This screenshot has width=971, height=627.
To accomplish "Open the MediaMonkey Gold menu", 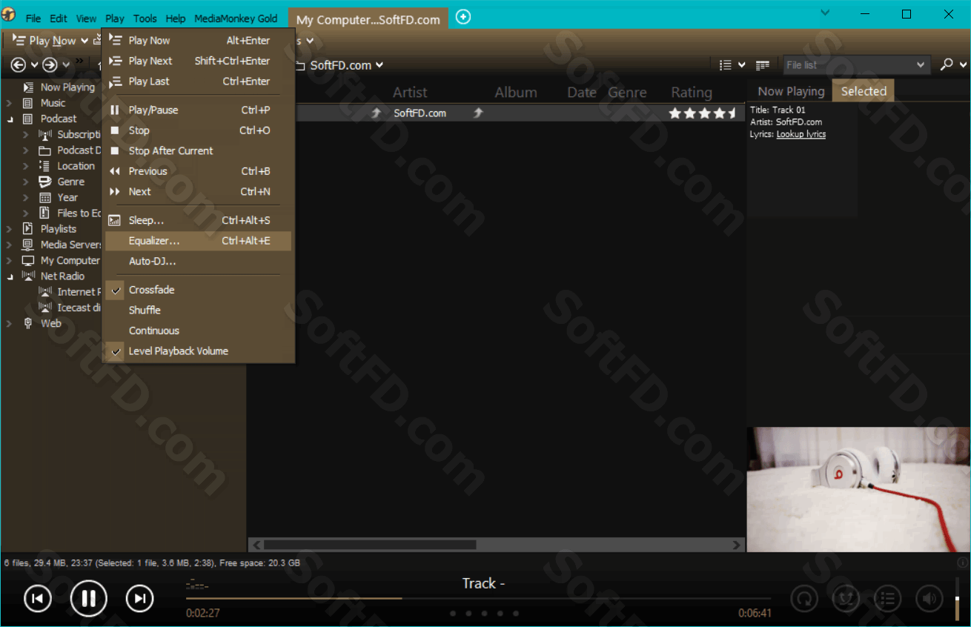I will tap(236, 19).
